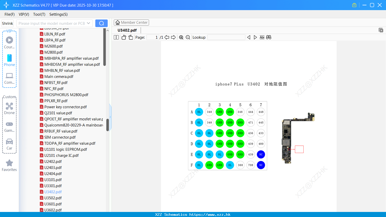
Task: Click pin B6 value 471
Action: tap(251, 122)
